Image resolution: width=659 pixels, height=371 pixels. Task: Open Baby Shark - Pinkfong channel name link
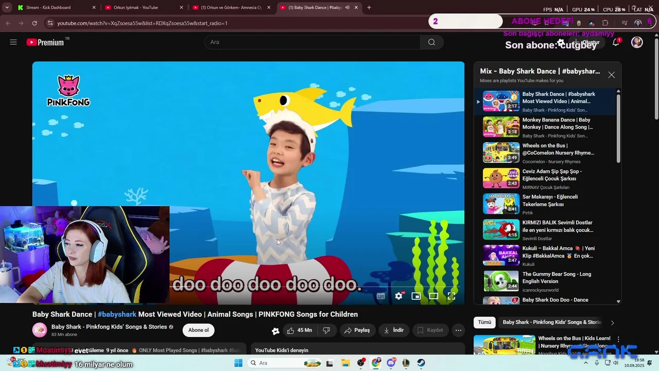coord(109,327)
